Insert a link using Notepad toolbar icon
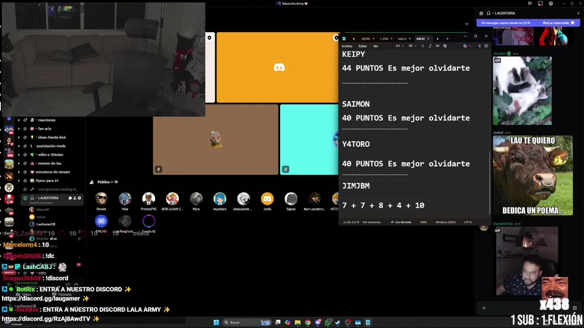The image size is (584, 328). pos(437,46)
